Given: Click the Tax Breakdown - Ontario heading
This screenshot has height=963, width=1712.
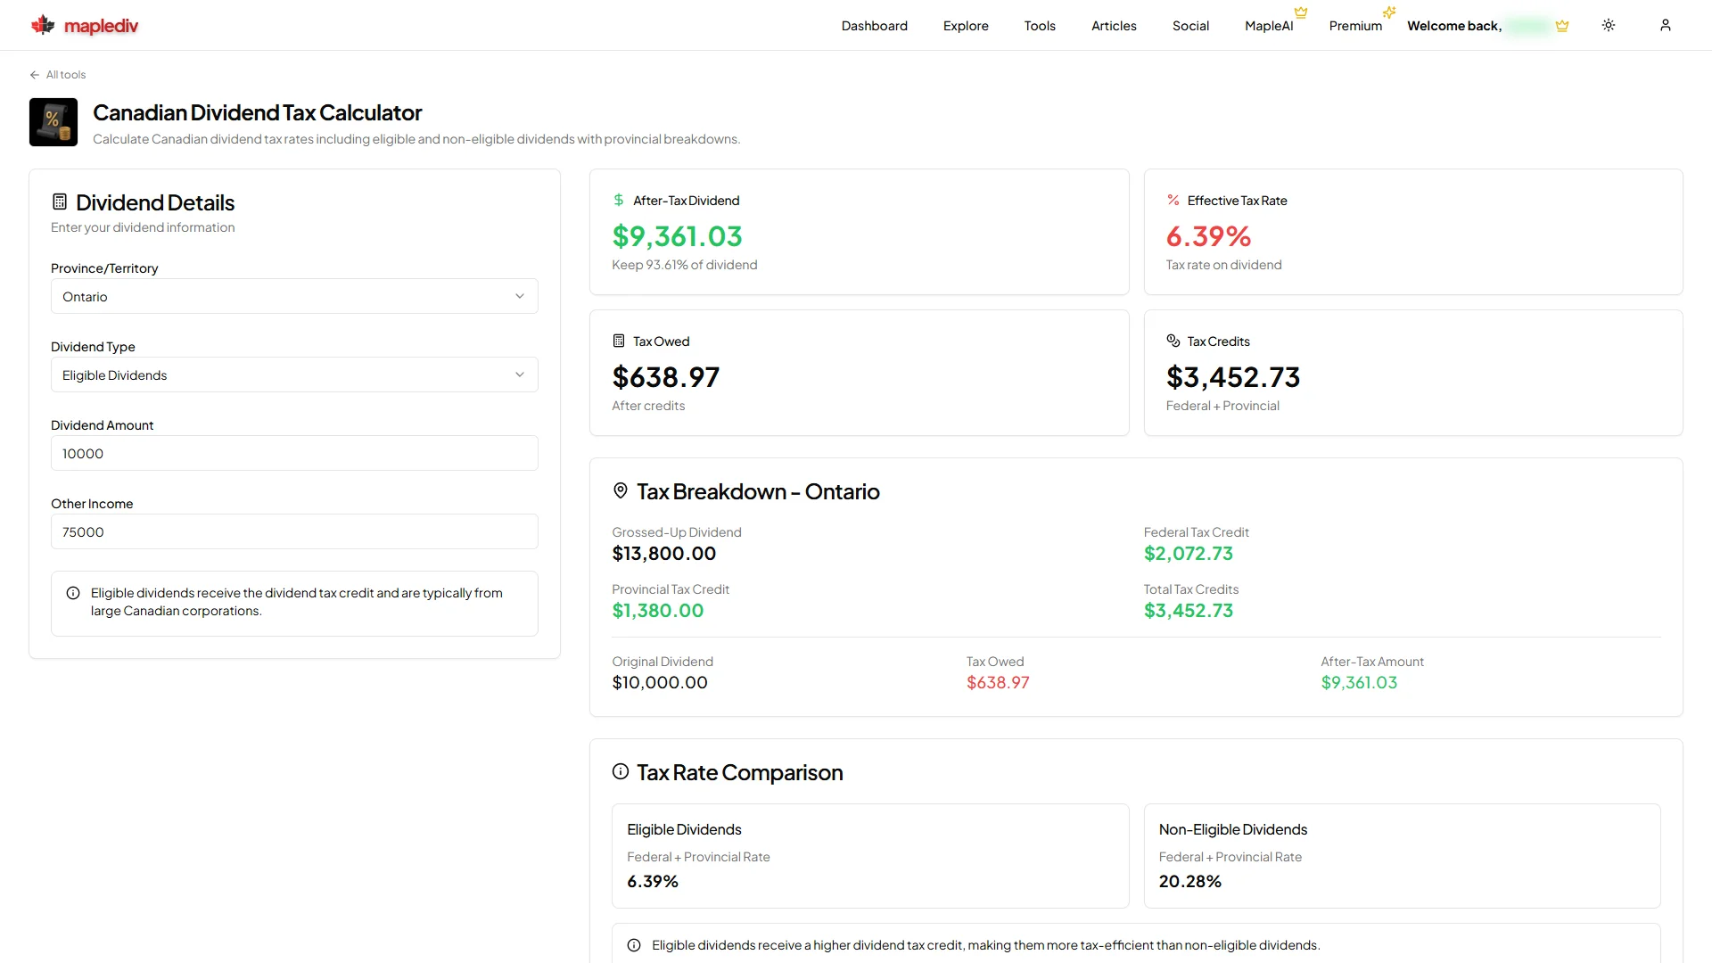Looking at the screenshot, I should coord(758,491).
